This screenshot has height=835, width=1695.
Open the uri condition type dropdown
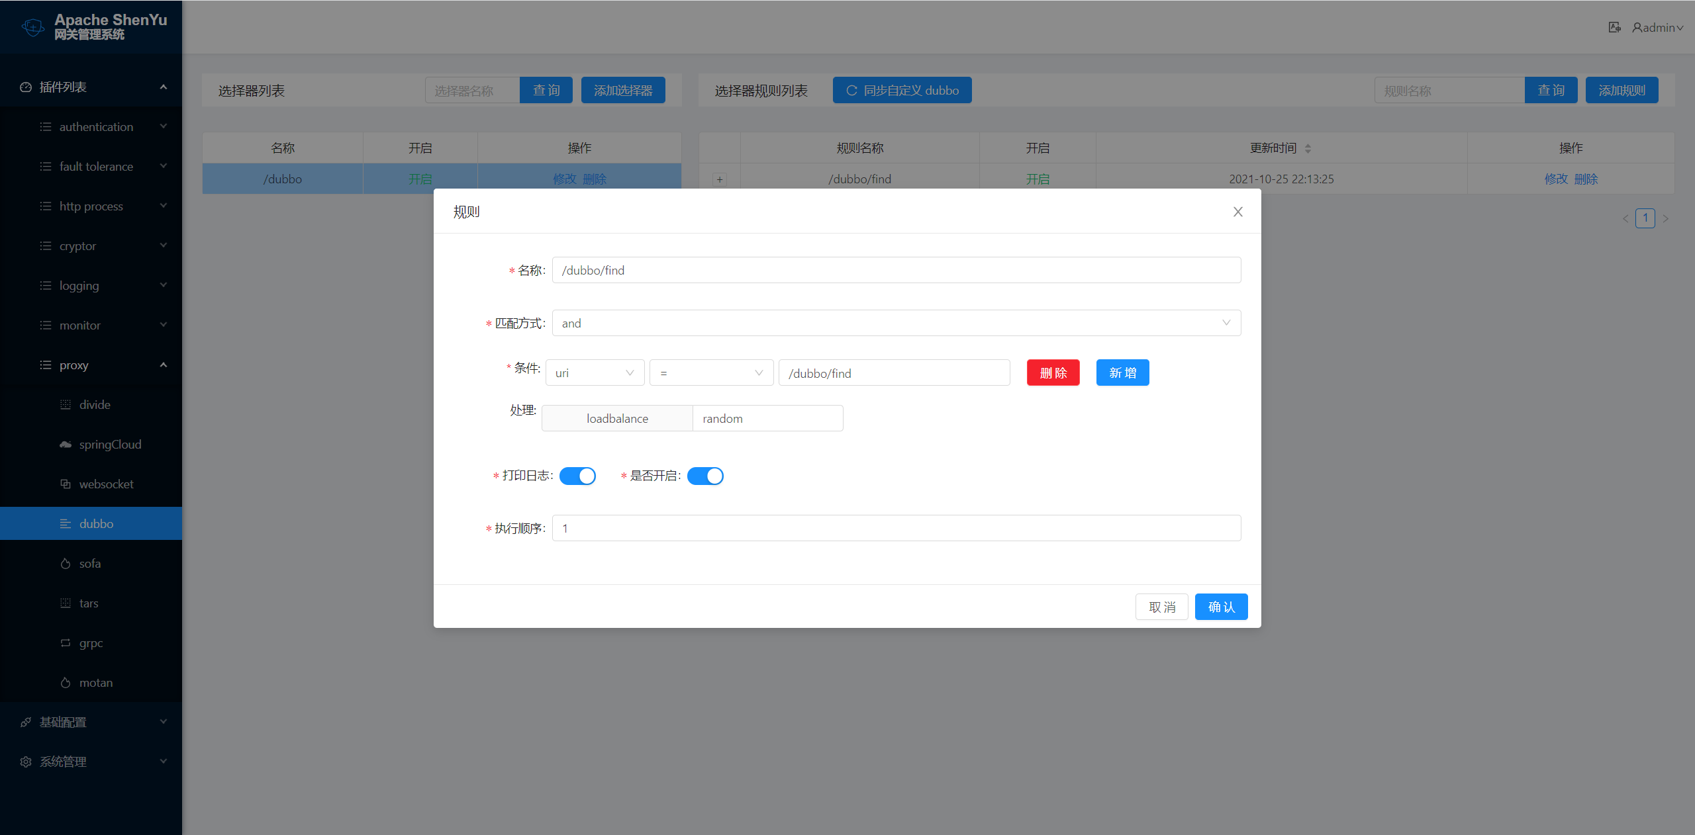pos(594,373)
